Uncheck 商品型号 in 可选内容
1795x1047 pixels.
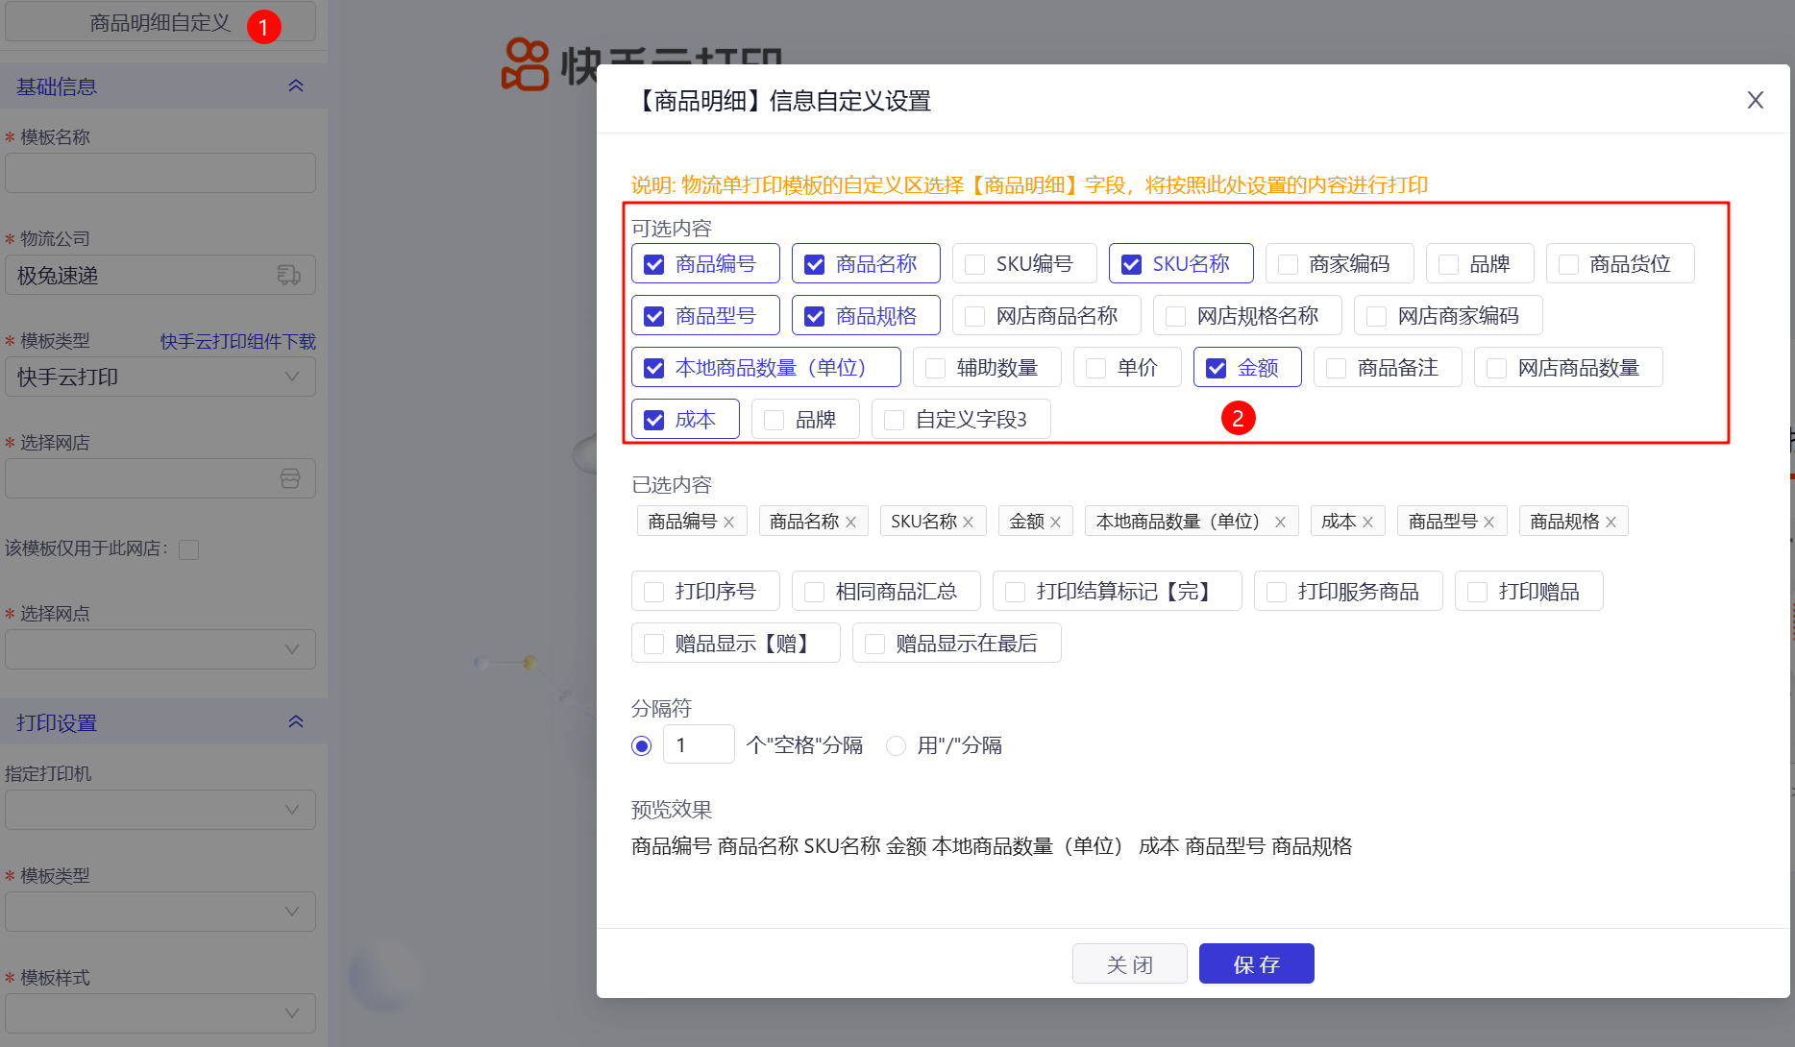pos(654,316)
